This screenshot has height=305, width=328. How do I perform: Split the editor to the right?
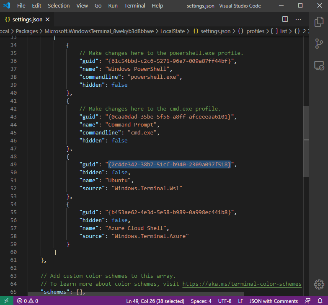click(285, 19)
